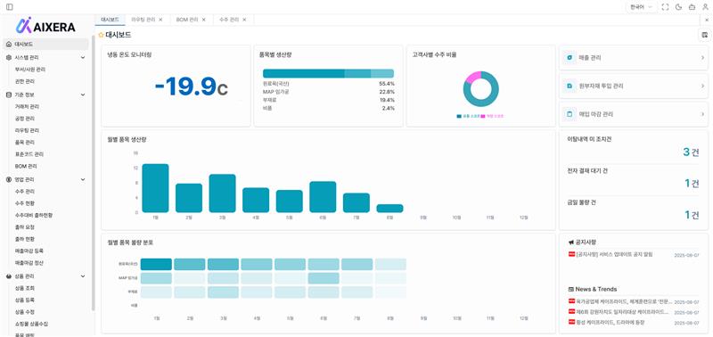The image size is (713, 337).
Task: Switch to the 라우팅 관리 tab
Action: point(143,20)
